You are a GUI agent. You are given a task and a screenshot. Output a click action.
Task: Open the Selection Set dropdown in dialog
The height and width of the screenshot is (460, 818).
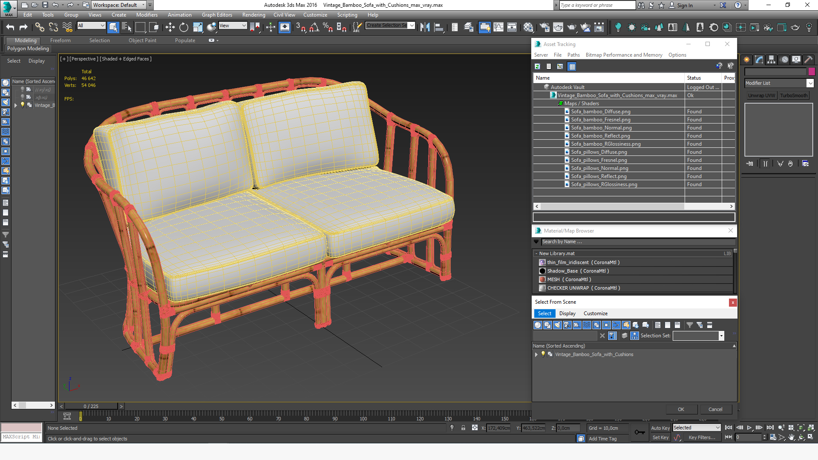pyautogui.click(x=699, y=336)
